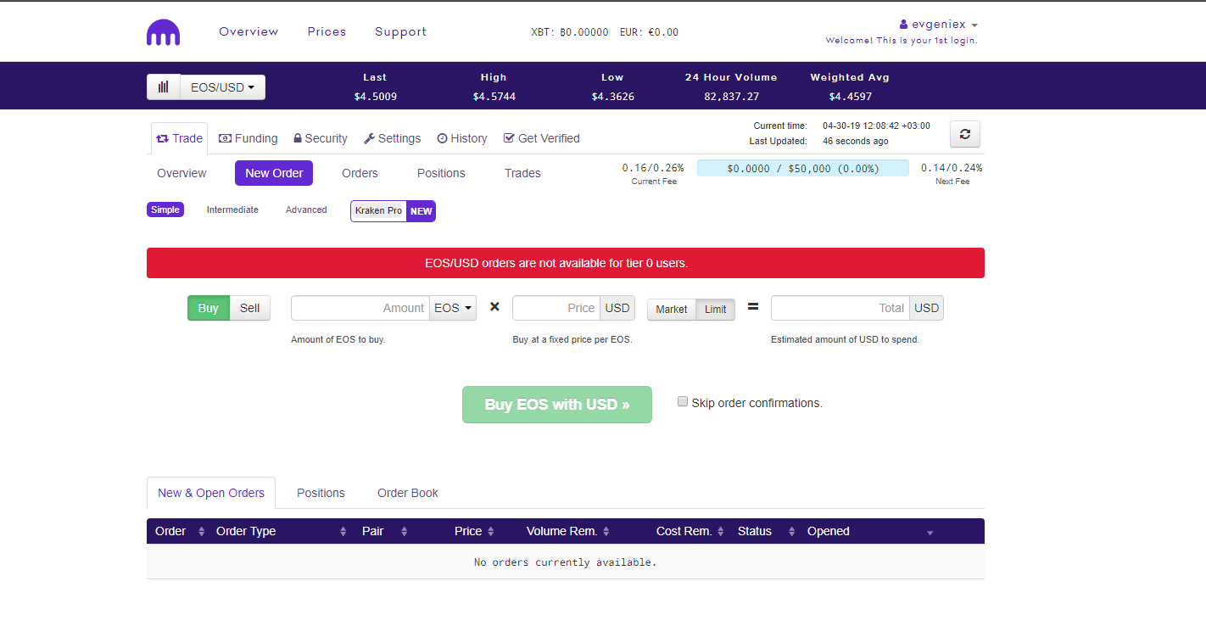Choose Advanced order form mode
Screen dimensions: 1206x626
coord(306,210)
